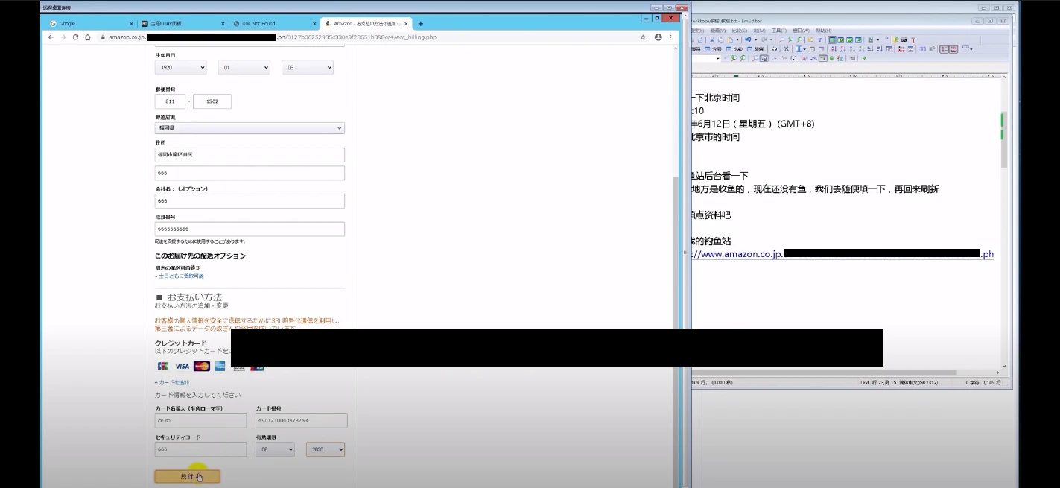Open EmEditor Tools (工具) menu
The width and height of the screenshot is (1060, 488).
click(779, 31)
